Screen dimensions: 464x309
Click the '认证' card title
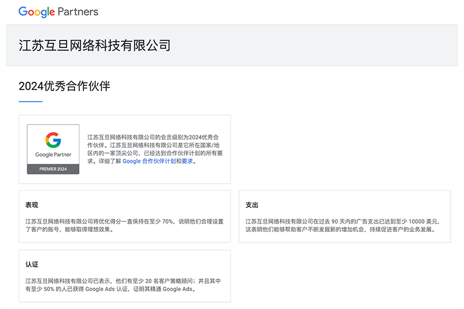click(x=32, y=264)
